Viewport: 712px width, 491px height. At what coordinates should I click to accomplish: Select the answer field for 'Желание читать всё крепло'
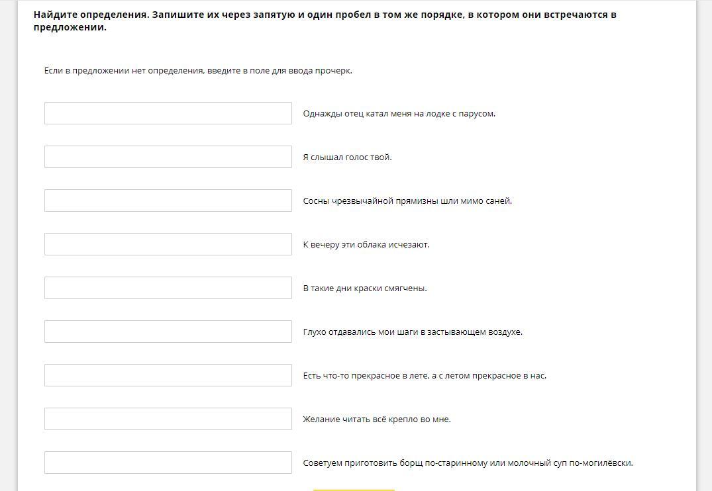pyautogui.click(x=168, y=419)
